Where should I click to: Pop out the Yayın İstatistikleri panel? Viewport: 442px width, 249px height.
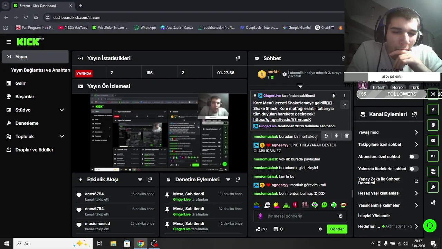pyautogui.click(x=238, y=58)
